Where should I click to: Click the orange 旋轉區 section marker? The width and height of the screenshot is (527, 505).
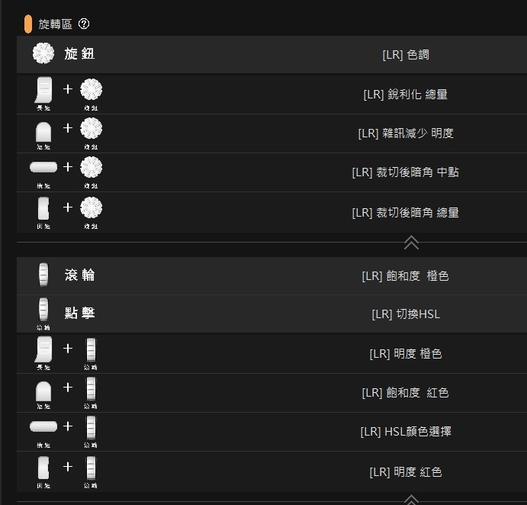(x=28, y=24)
